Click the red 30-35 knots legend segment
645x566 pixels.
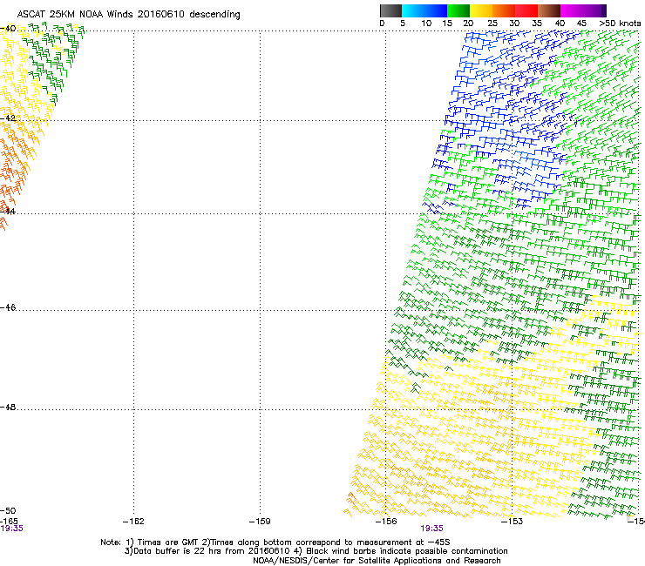[x=526, y=10]
